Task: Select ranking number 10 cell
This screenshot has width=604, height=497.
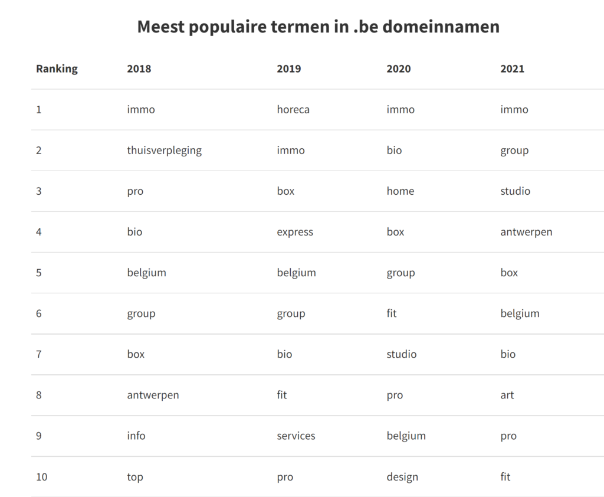Action: 41,477
